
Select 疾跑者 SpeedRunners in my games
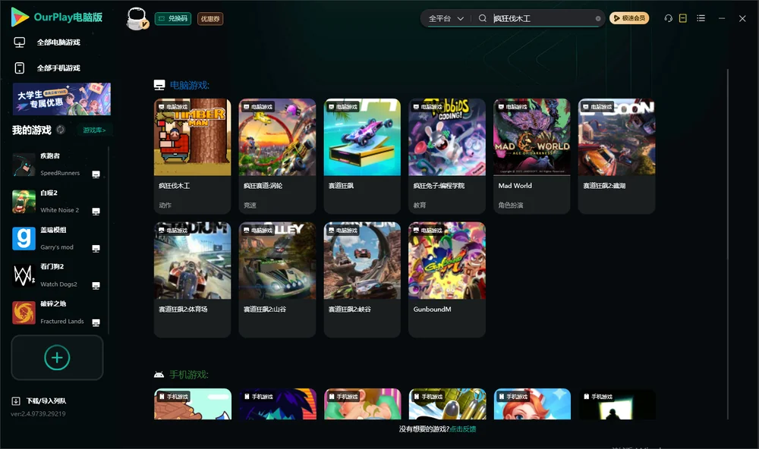[x=57, y=165]
